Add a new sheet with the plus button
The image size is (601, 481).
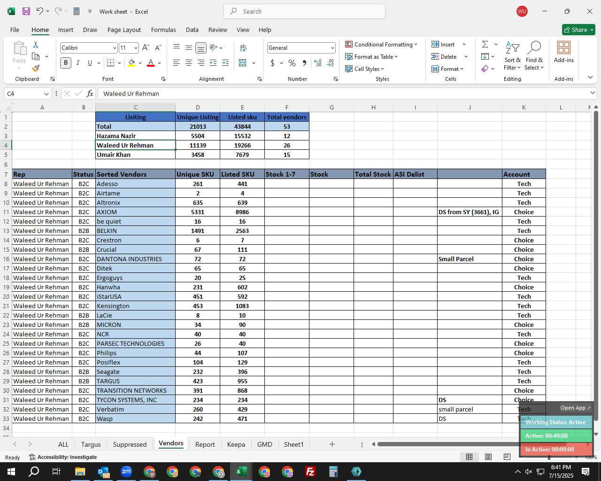(332, 444)
